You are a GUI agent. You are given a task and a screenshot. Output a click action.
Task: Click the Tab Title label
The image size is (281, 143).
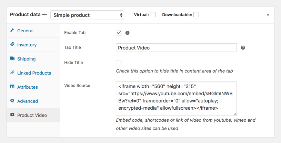(72, 47)
